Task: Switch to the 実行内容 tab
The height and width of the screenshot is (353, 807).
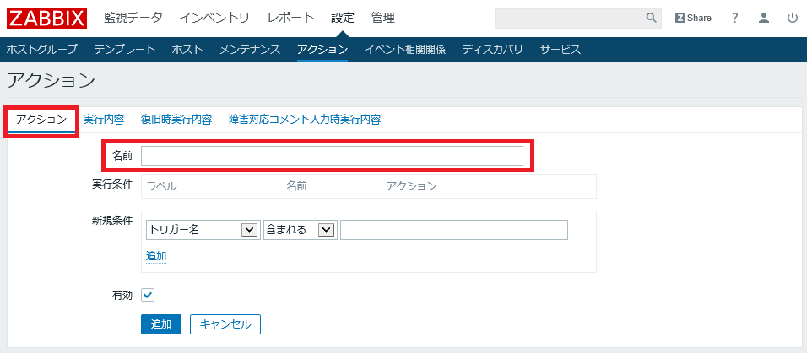Action: pyautogui.click(x=104, y=120)
